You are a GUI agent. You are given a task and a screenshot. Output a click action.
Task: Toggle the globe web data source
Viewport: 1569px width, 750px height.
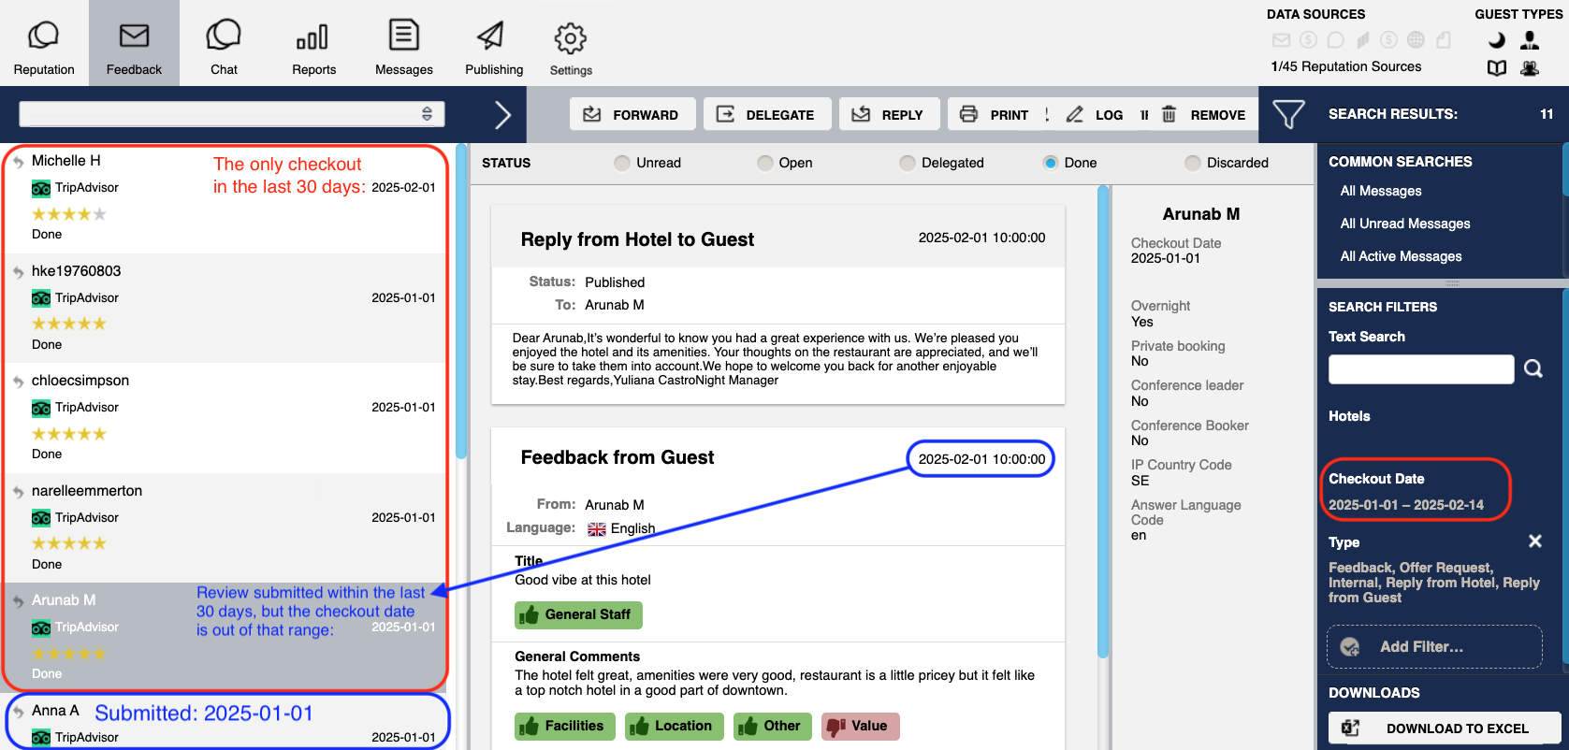click(x=1416, y=40)
